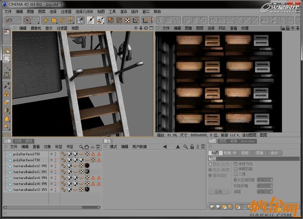Image resolution: width=303 pixels, height=219 pixels.
Task: Click the sphere material tag on textureBakeSet2:UV2
Action: tap(87, 166)
